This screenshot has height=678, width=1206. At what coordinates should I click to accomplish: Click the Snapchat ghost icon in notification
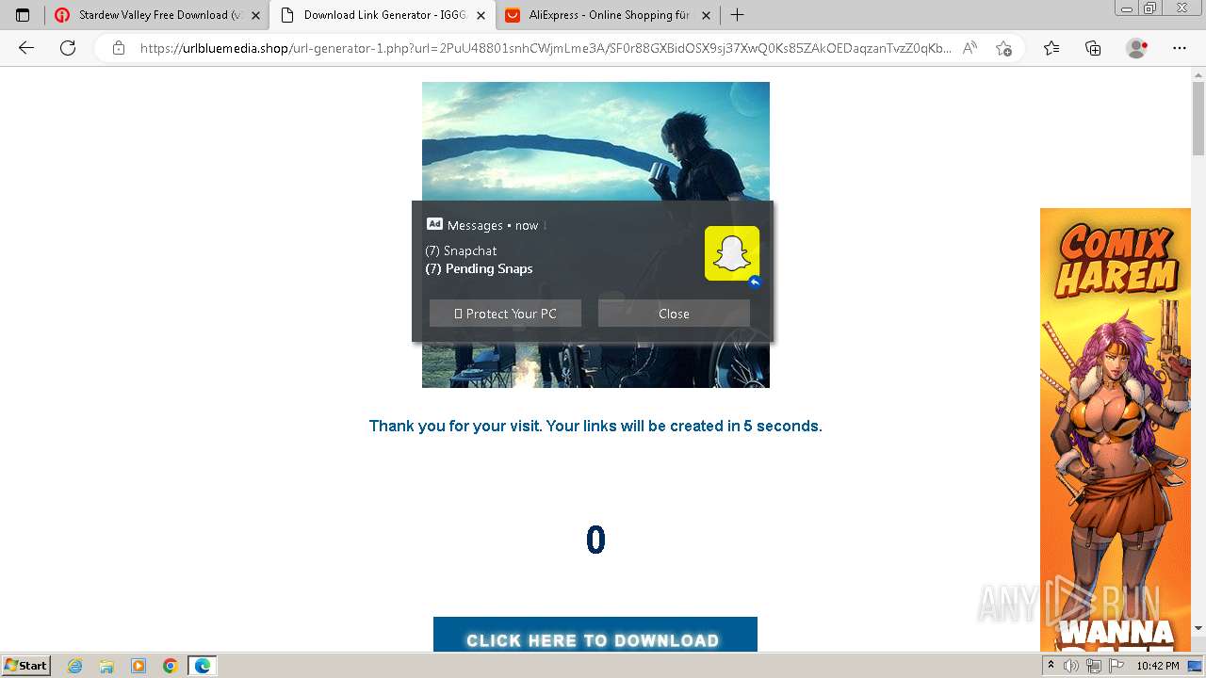[732, 253]
